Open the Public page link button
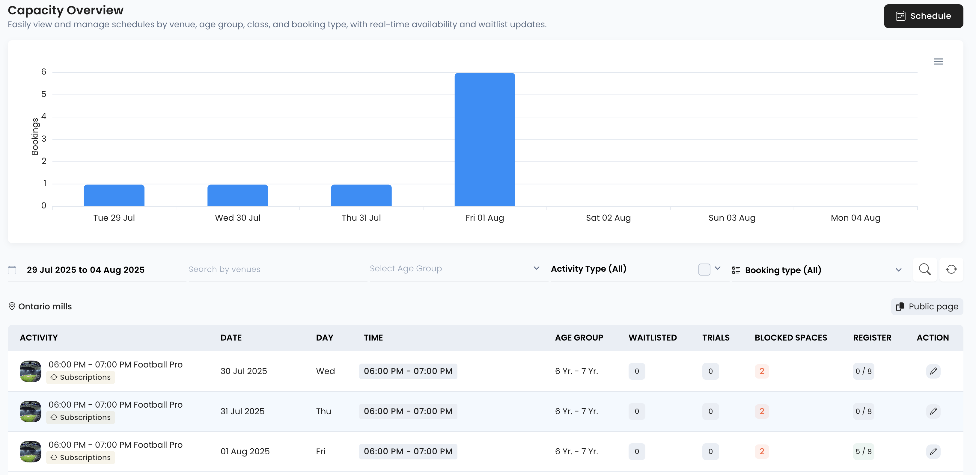 click(927, 306)
